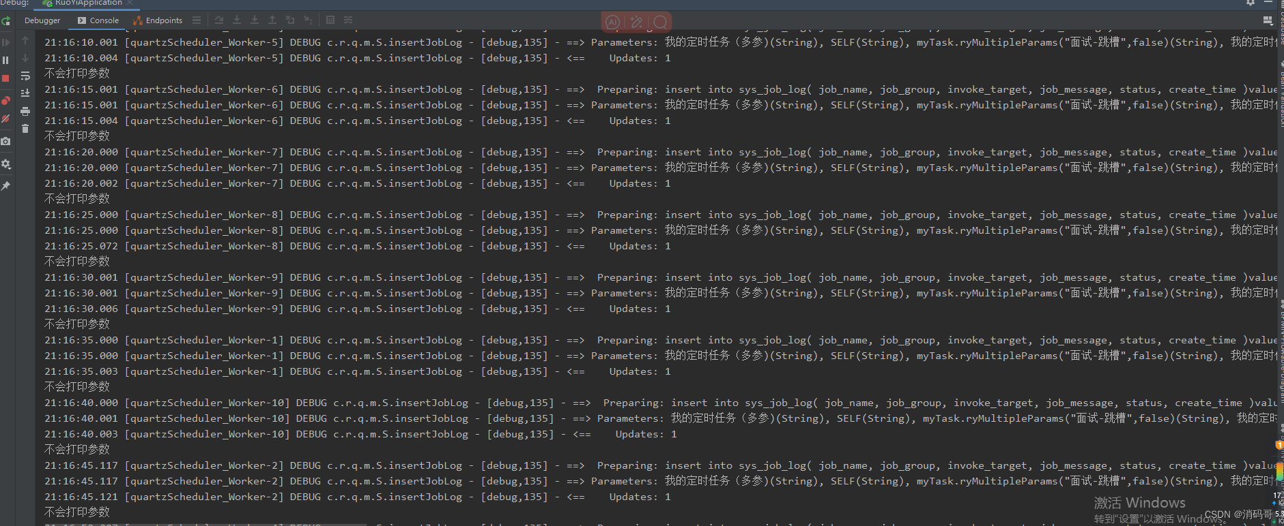
Task: Close the RuoYiApplication debug tab
Action: coord(130,3)
